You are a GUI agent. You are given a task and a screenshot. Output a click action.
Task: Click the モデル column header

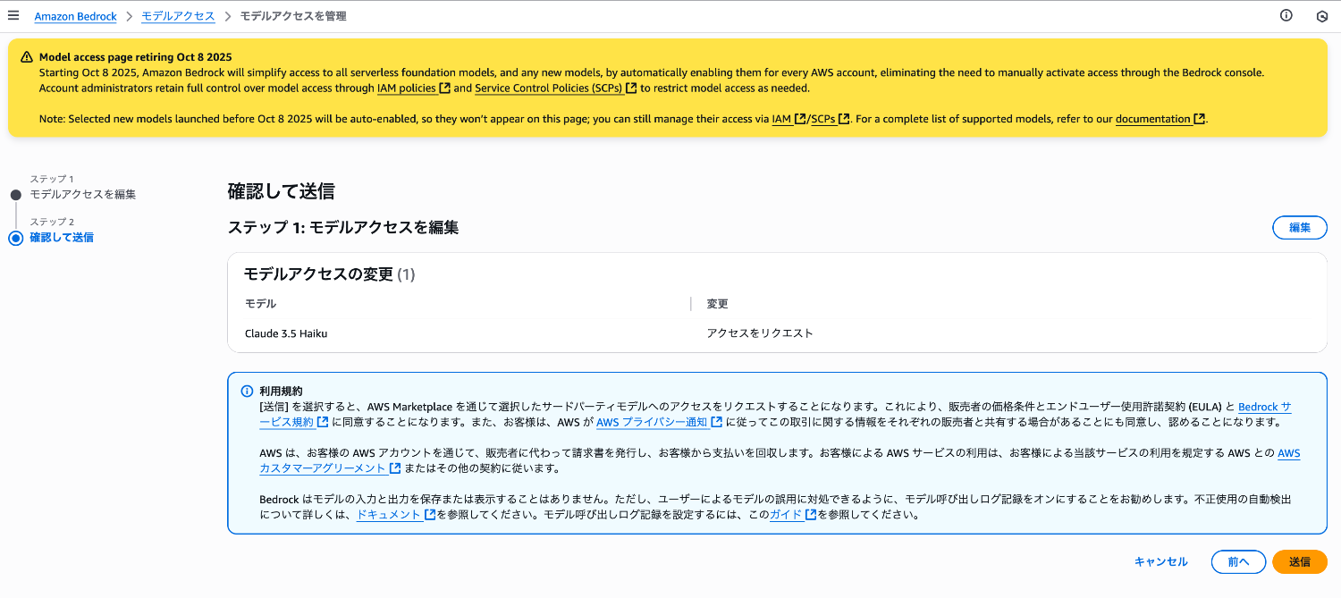[260, 304]
